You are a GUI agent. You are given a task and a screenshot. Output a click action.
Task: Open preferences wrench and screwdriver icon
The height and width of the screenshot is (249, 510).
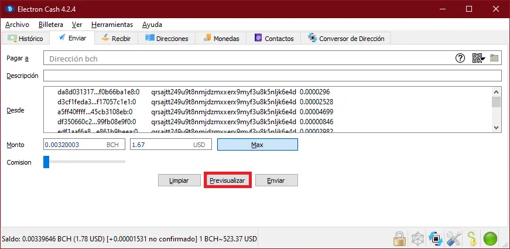pos(453,239)
